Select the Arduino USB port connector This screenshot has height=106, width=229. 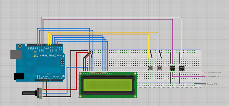pyautogui.click(x=16, y=55)
